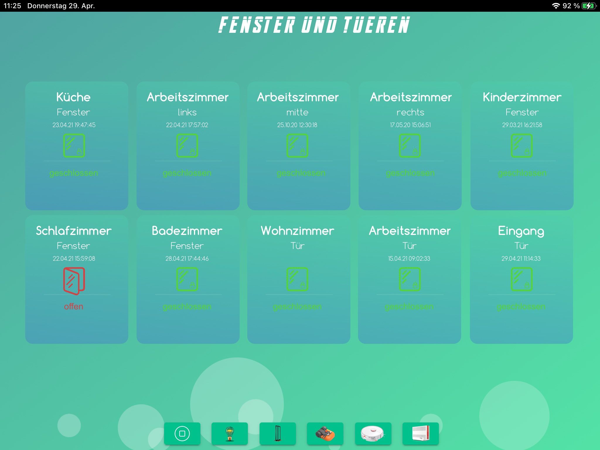The height and width of the screenshot is (450, 600).
Task: Select the Arbeitszimmer rechts card title
Action: pos(411,97)
